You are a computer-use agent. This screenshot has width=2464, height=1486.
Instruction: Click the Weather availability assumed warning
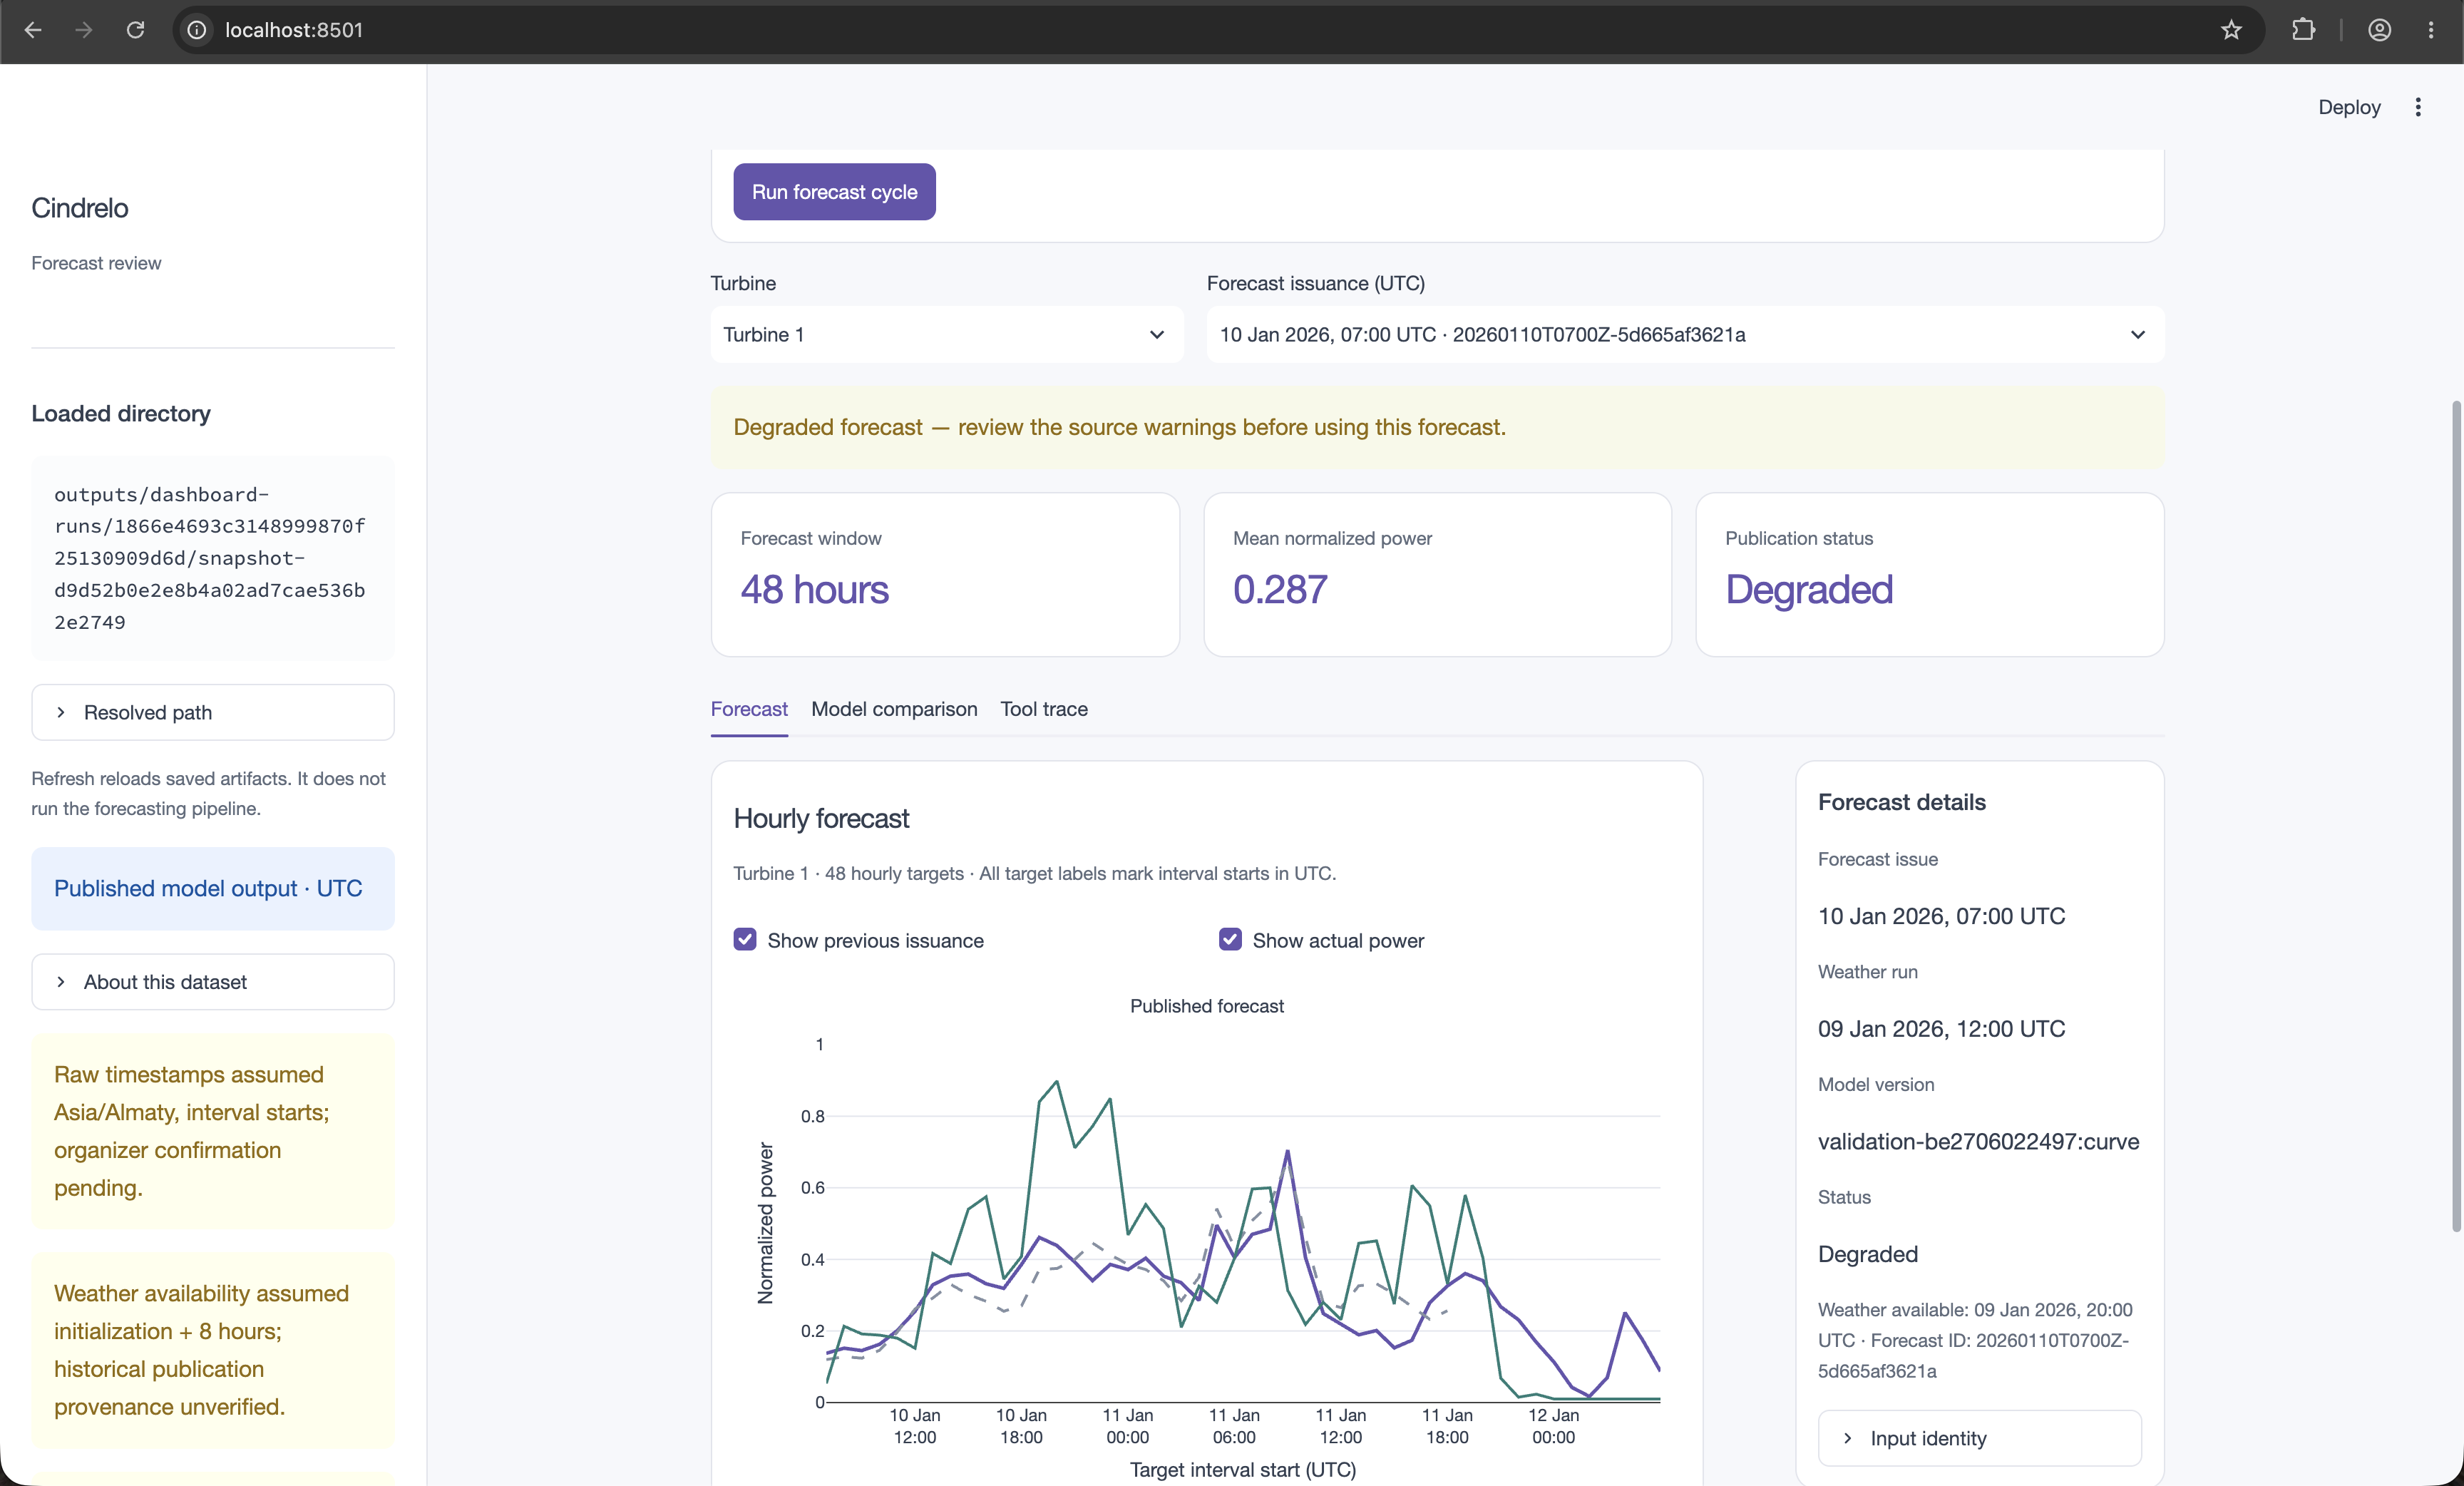point(213,1350)
